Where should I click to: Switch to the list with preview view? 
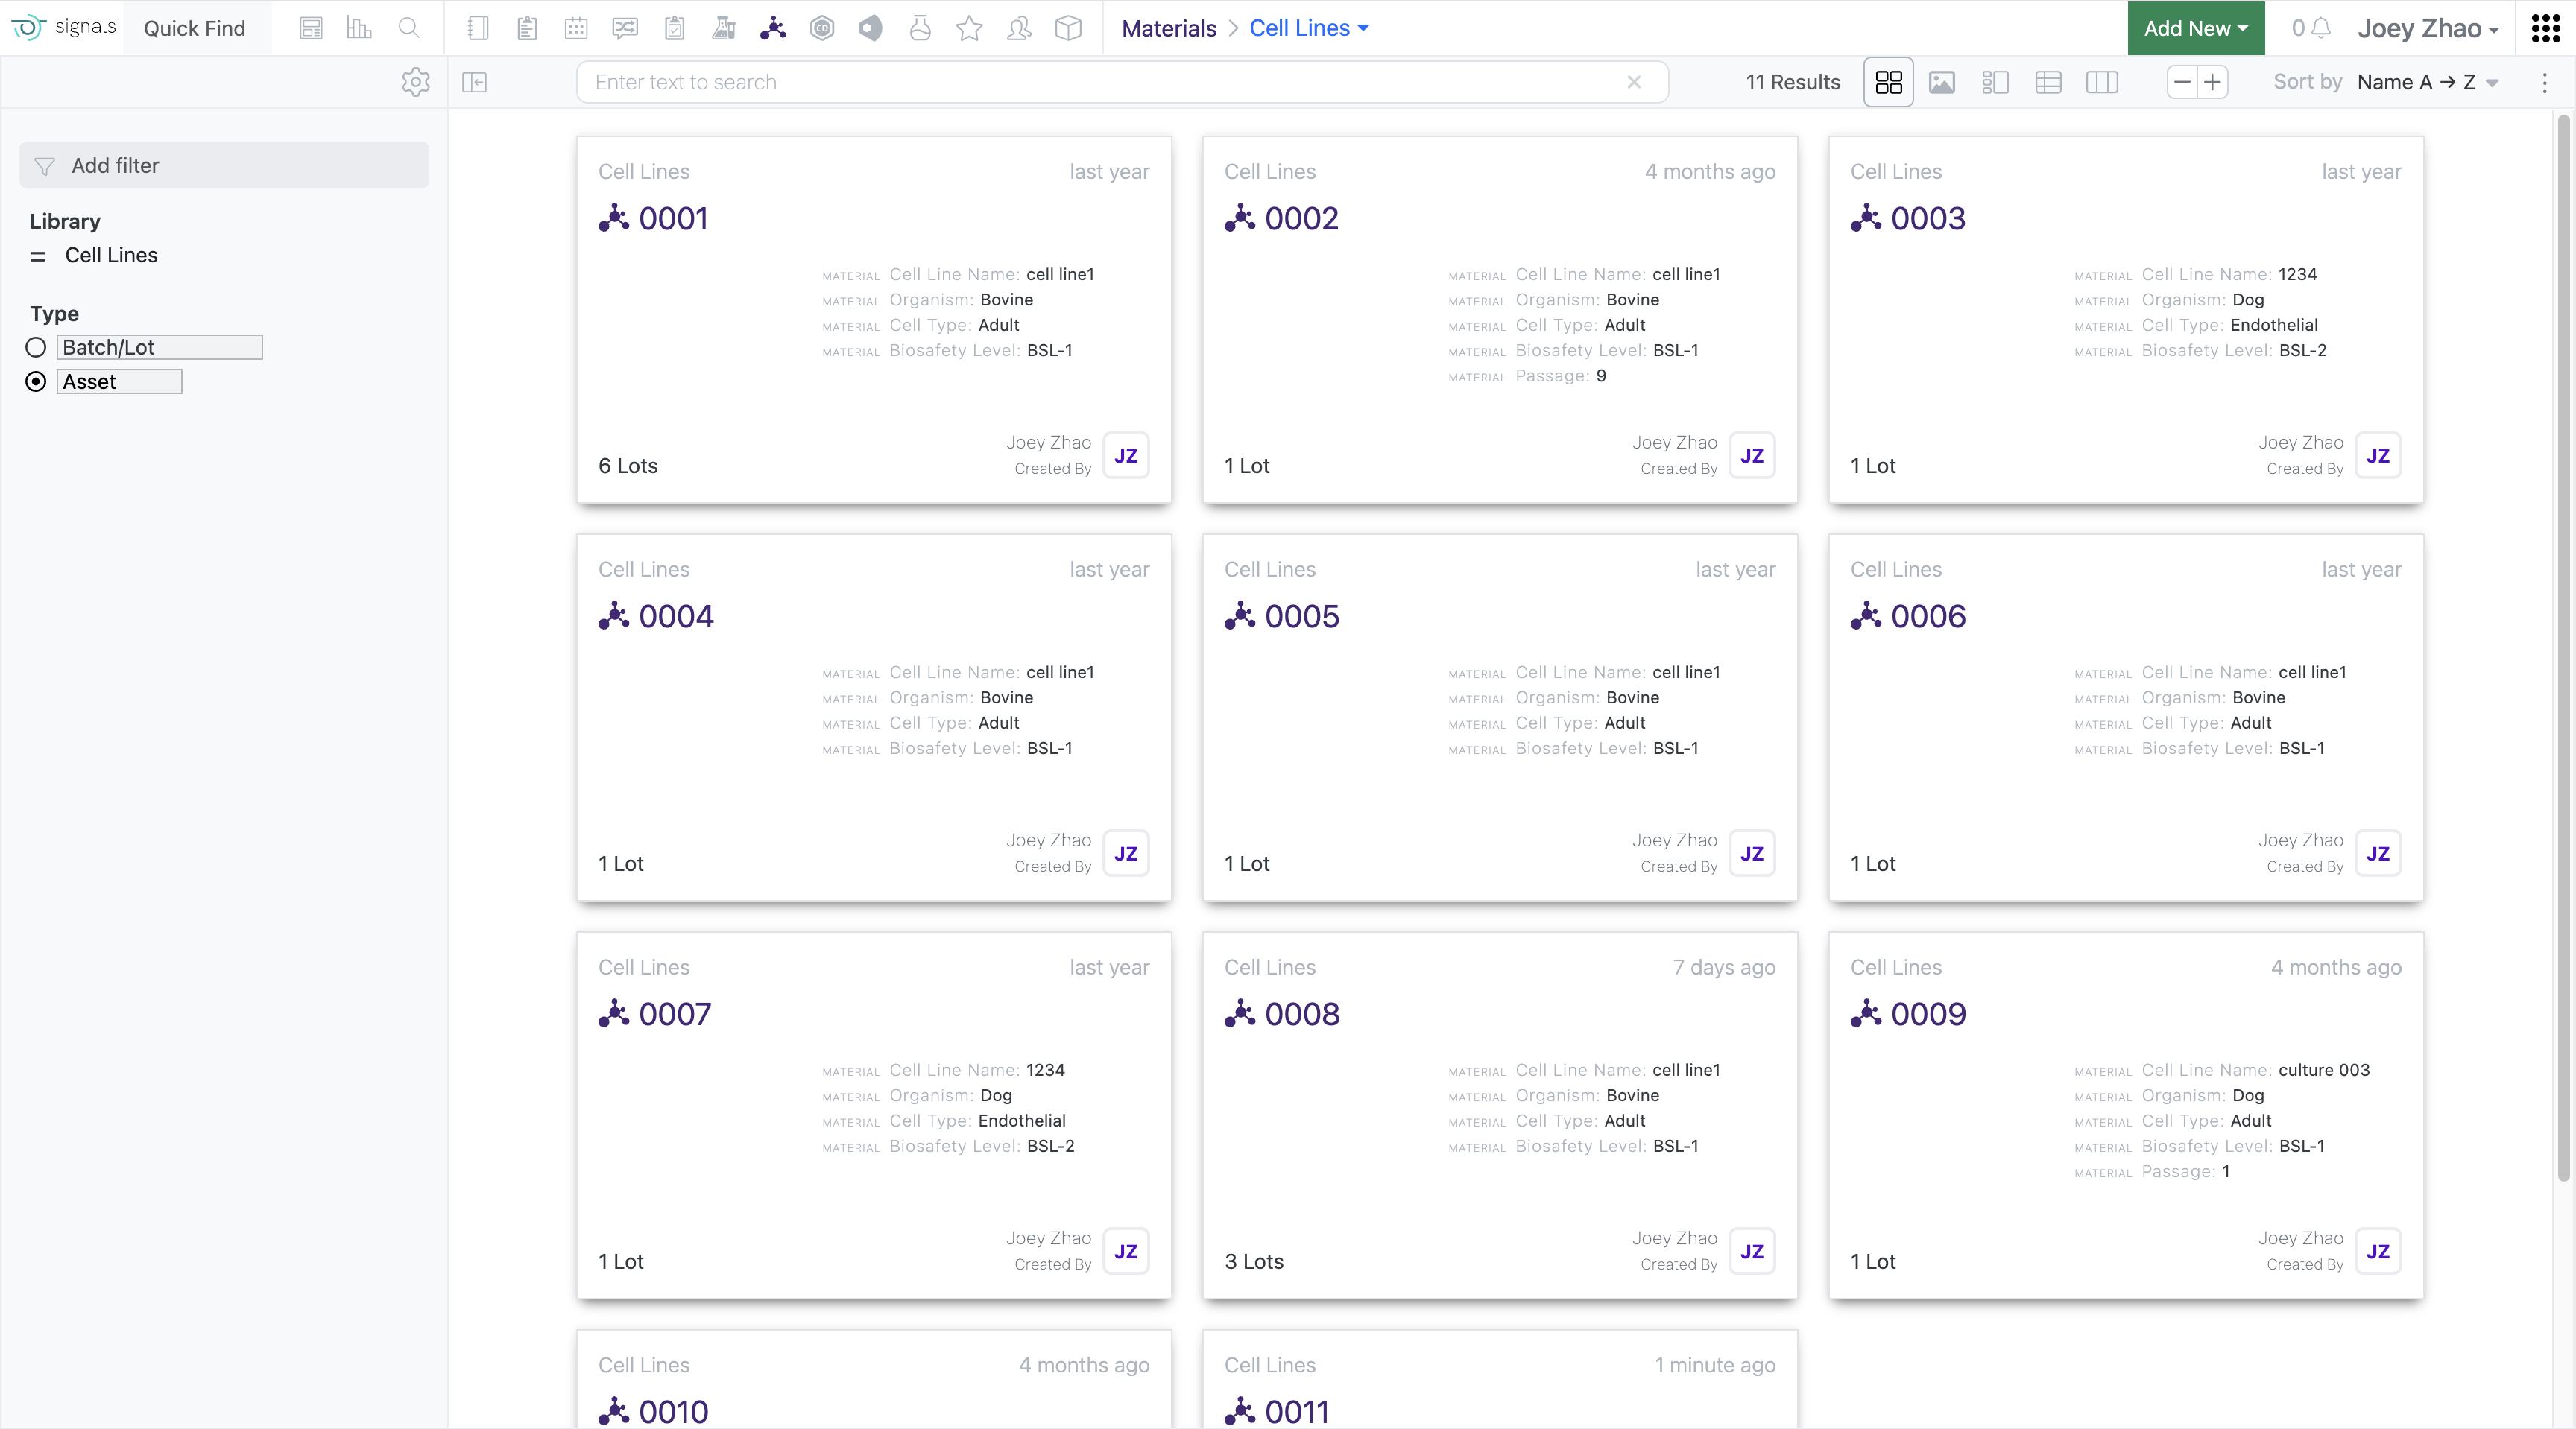pos(1995,82)
